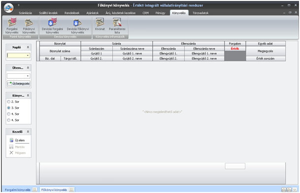Activate Forgalmi könyvelés bottom document tab
The image size is (300, 193).
tap(17, 190)
